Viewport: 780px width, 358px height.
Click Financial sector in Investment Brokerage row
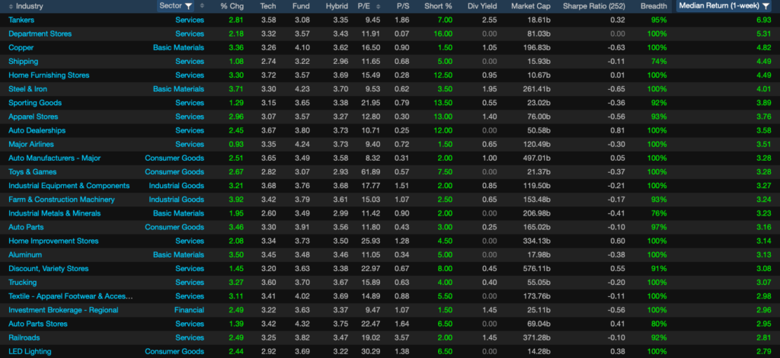click(189, 310)
